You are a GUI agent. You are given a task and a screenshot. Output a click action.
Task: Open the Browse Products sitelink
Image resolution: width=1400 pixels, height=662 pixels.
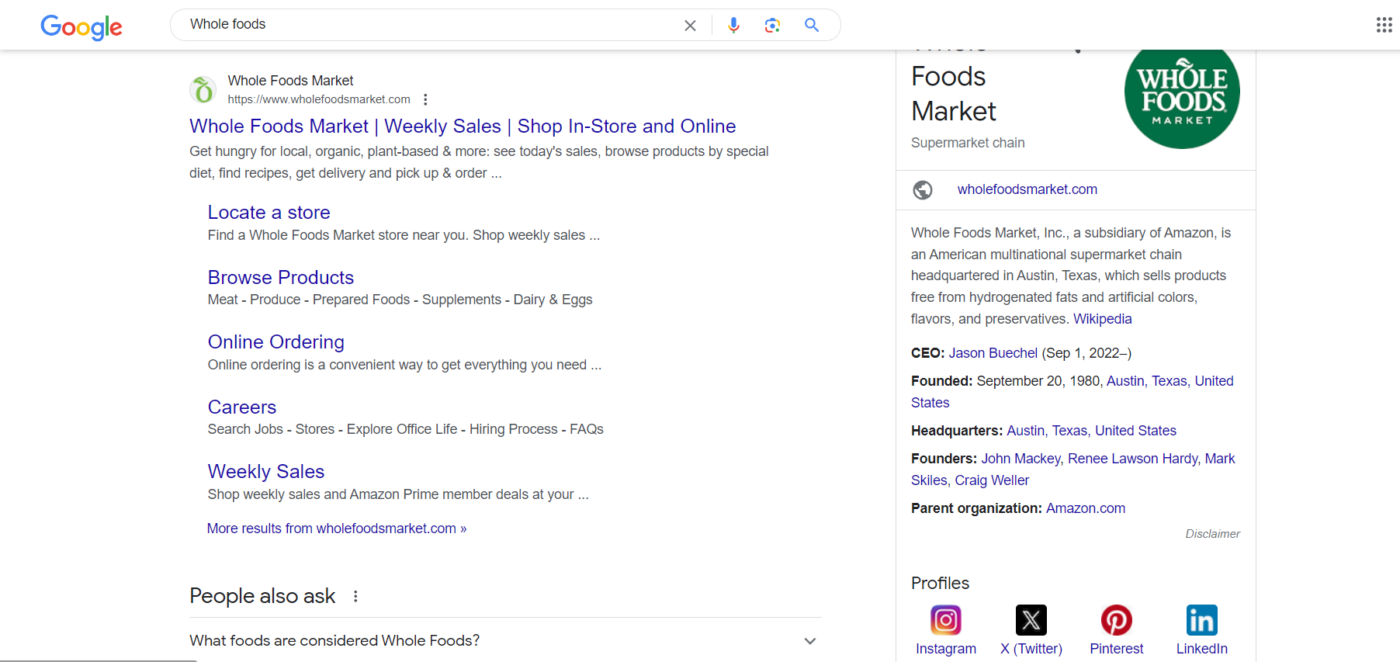[x=281, y=278]
